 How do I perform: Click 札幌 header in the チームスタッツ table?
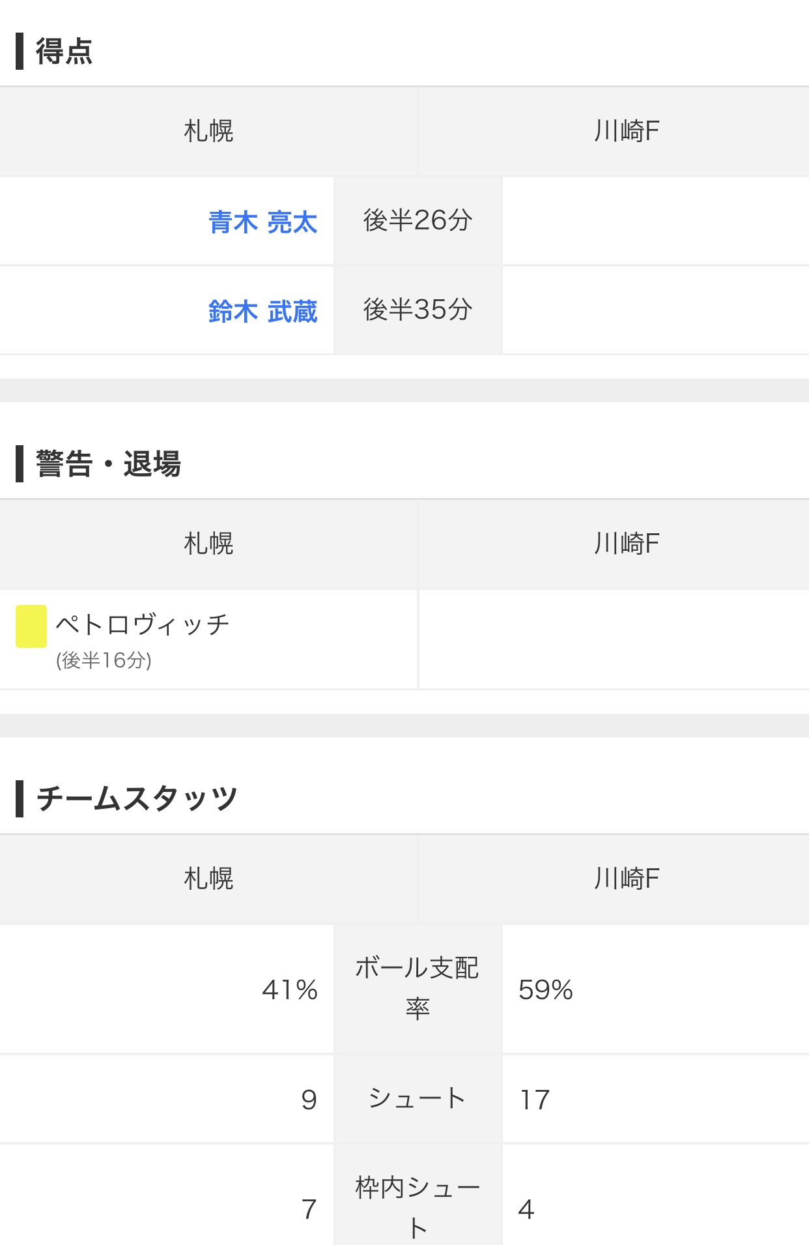208,879
